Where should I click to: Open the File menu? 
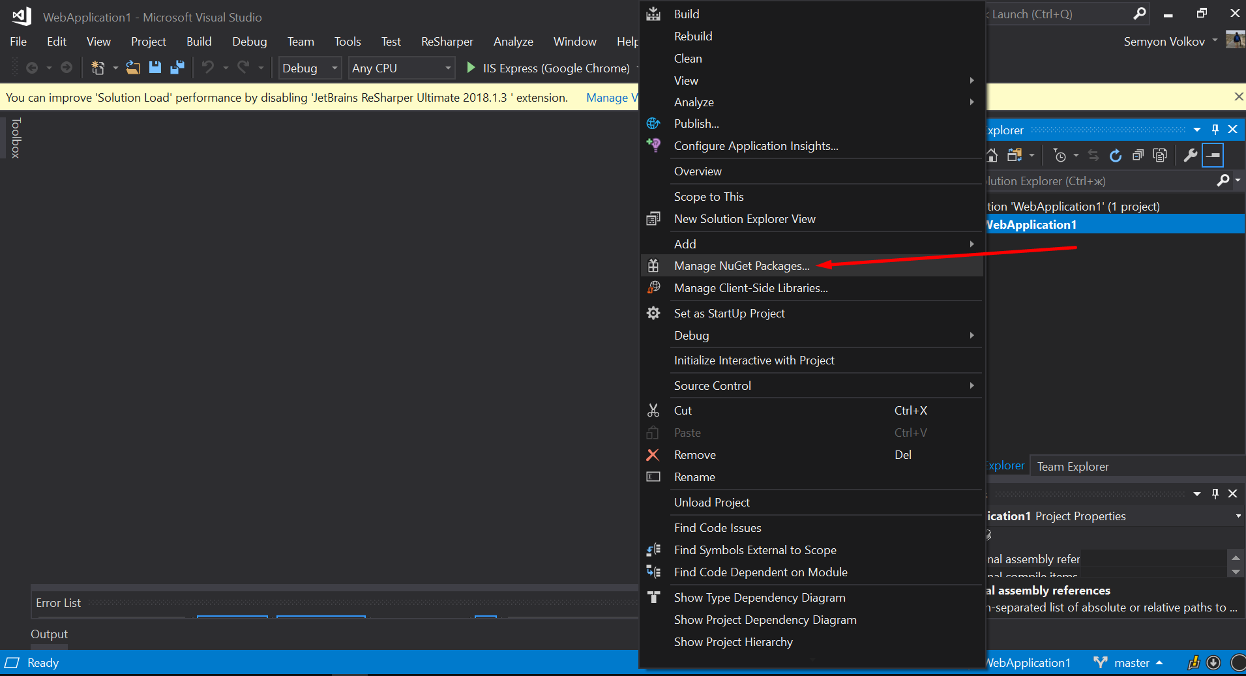coord(18,41)
